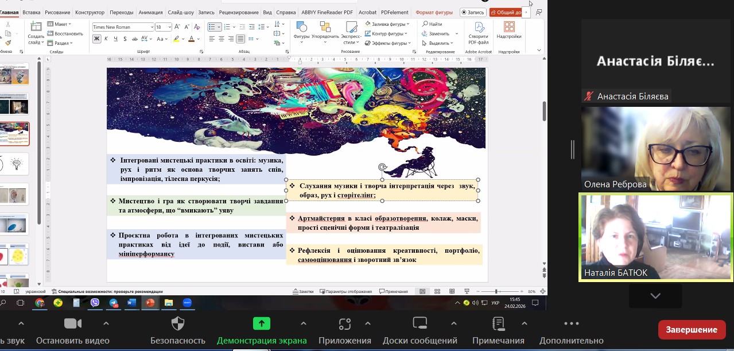This screenshot has height=351, width=734.
Task: Open Zoom Security shield icon
Action: 178,323
